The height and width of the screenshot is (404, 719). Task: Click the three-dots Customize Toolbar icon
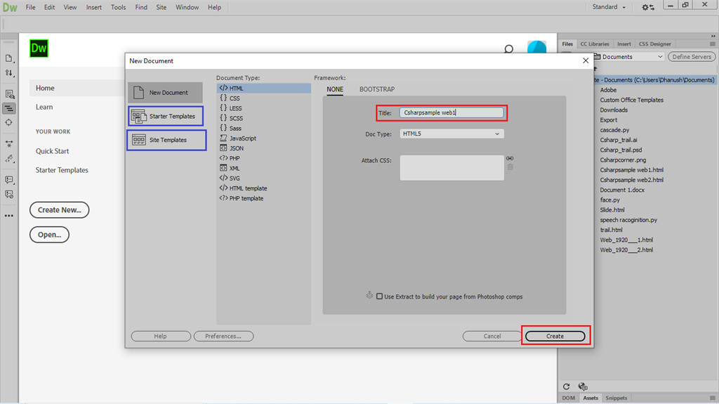tap(8, 215)
